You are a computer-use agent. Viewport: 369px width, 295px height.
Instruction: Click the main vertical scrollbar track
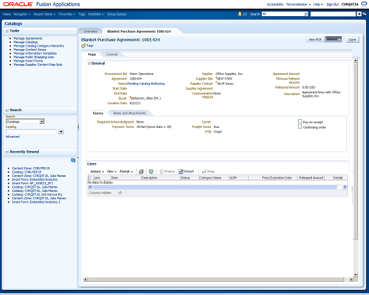(356, 150)
